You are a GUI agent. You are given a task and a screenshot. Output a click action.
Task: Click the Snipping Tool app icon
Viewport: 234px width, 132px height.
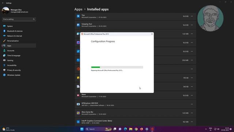78,25
